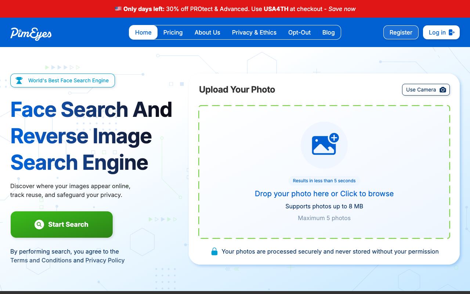470x294 pixels.
Task: Click Drop your photo here or Click to browse
Action: [x=324, y=194]
